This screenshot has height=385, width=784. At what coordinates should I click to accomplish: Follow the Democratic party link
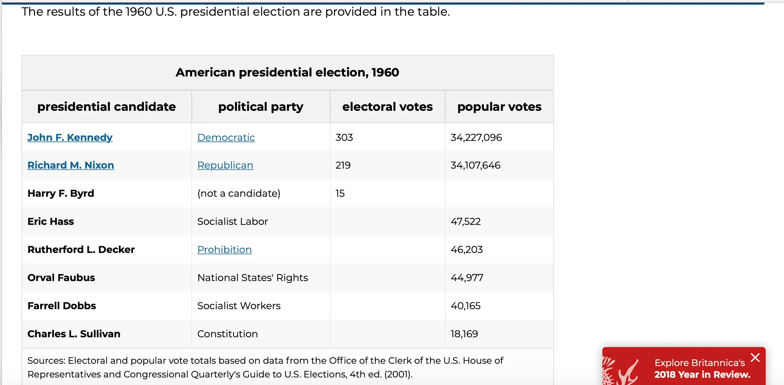(226, 138)
